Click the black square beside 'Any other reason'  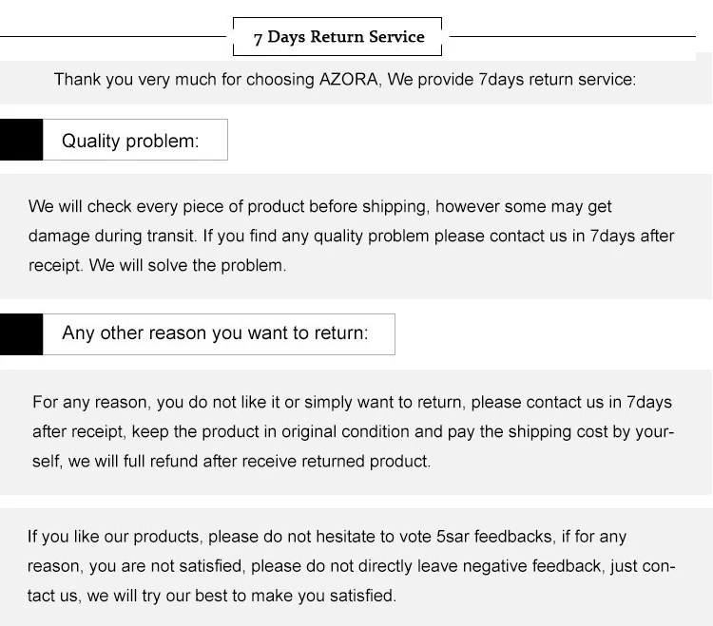(x=21, y=334)
